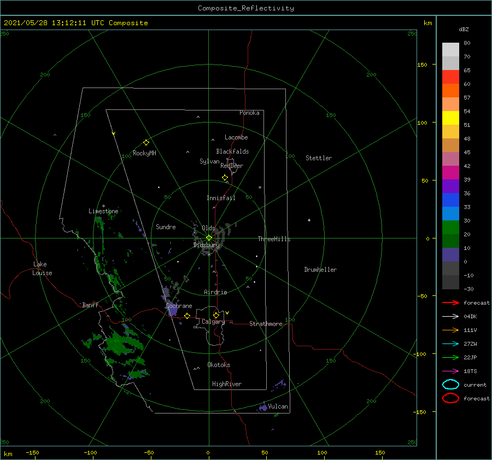Click the Stettler label
492x460 pixels.
(x=319, y=158)
